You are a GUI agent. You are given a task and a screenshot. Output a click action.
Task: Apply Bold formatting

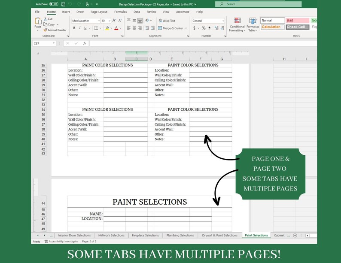(74, 28)
